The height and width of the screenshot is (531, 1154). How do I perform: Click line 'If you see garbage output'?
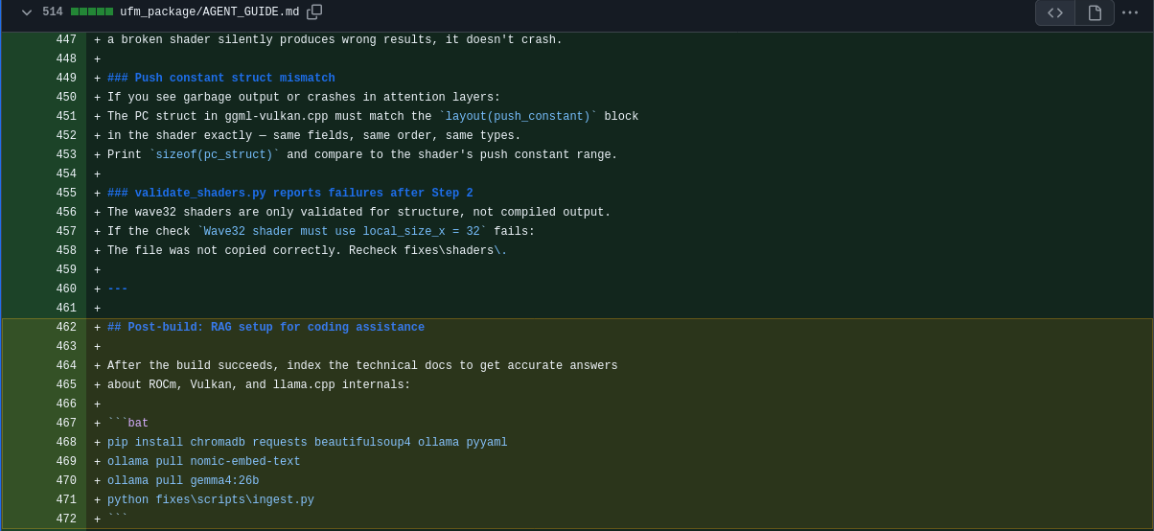(304, 98)
